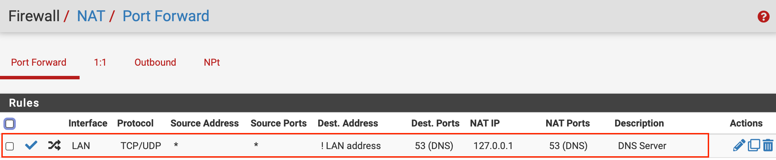Click the shuffle linked-rule icon next to LAN
This screenshot has height=160, width=776.
click(54, 145)
